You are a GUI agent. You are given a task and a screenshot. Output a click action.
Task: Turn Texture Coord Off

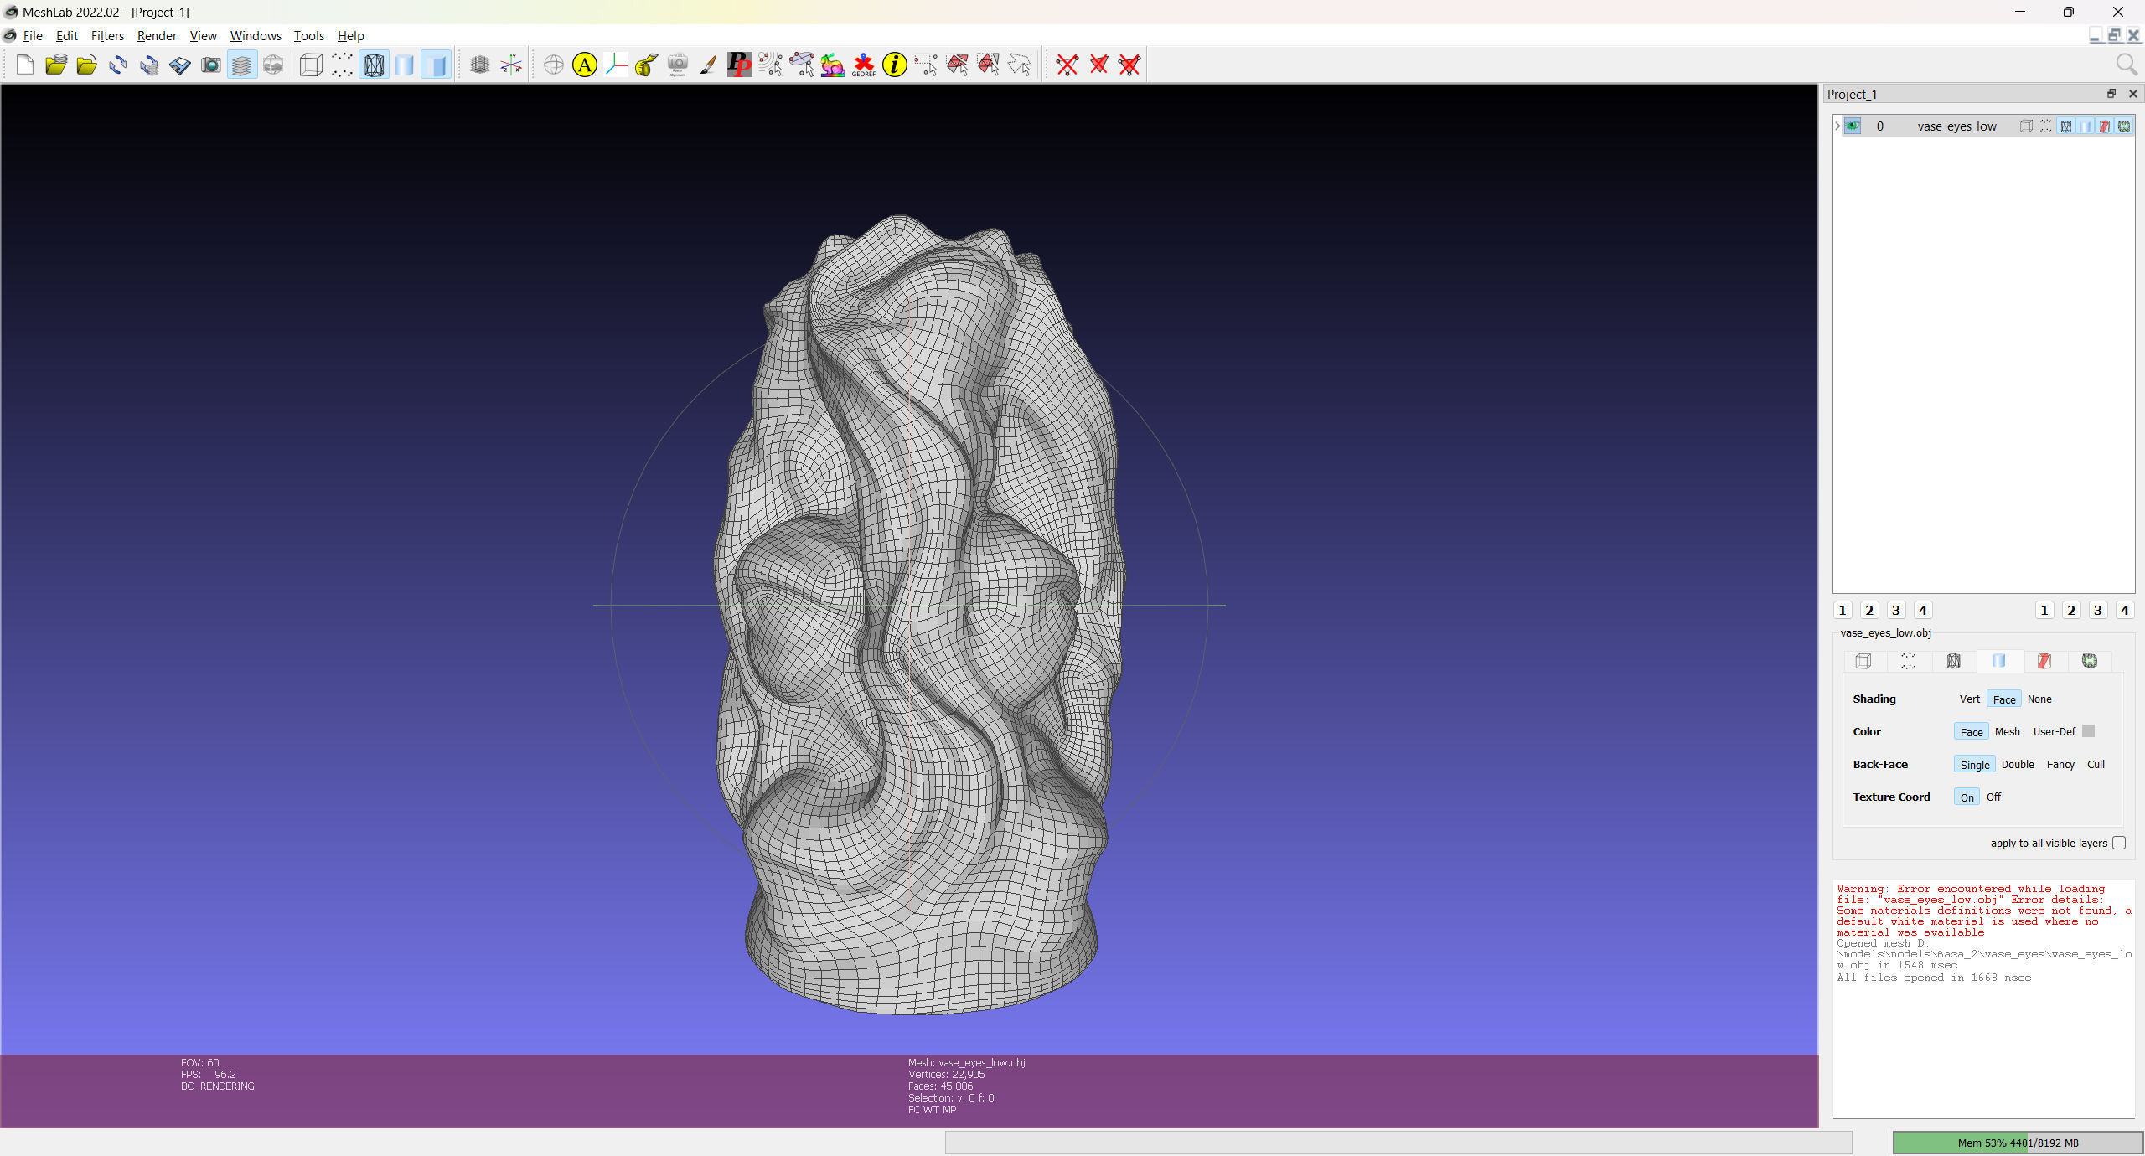coord(1993,797)
